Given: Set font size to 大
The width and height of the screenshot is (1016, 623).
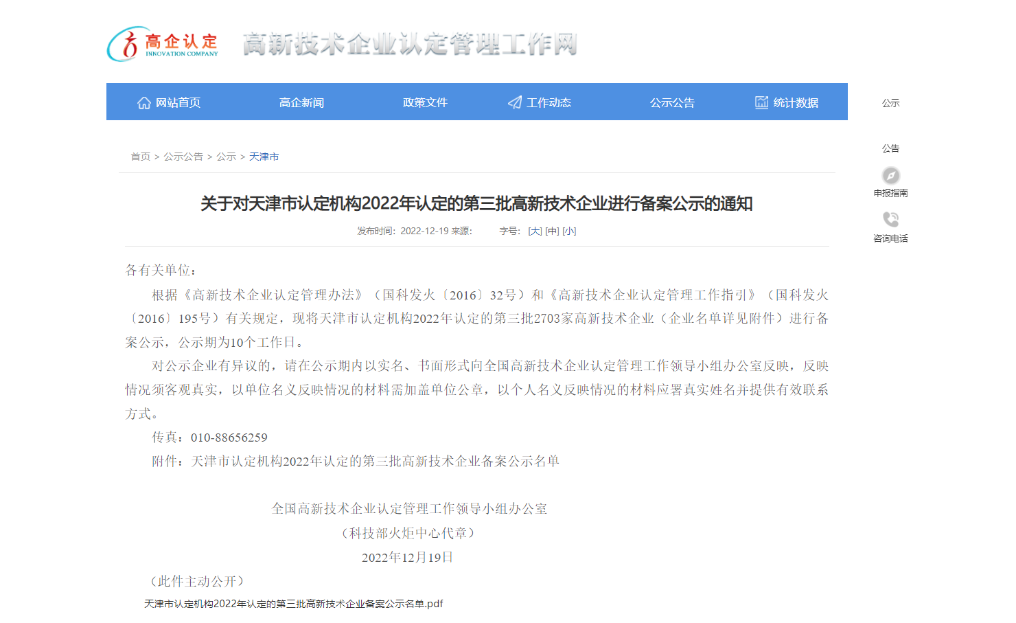Looking at the screenshot, I should pyautogui.click(x=535, y=231).
